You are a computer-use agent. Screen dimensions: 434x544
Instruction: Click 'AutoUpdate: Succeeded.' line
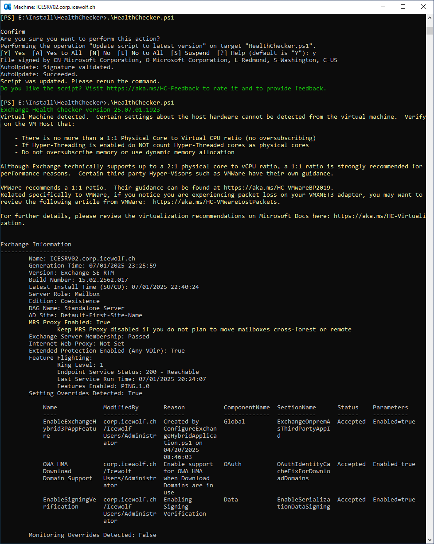pyautogui.click(x=39, y=74)
